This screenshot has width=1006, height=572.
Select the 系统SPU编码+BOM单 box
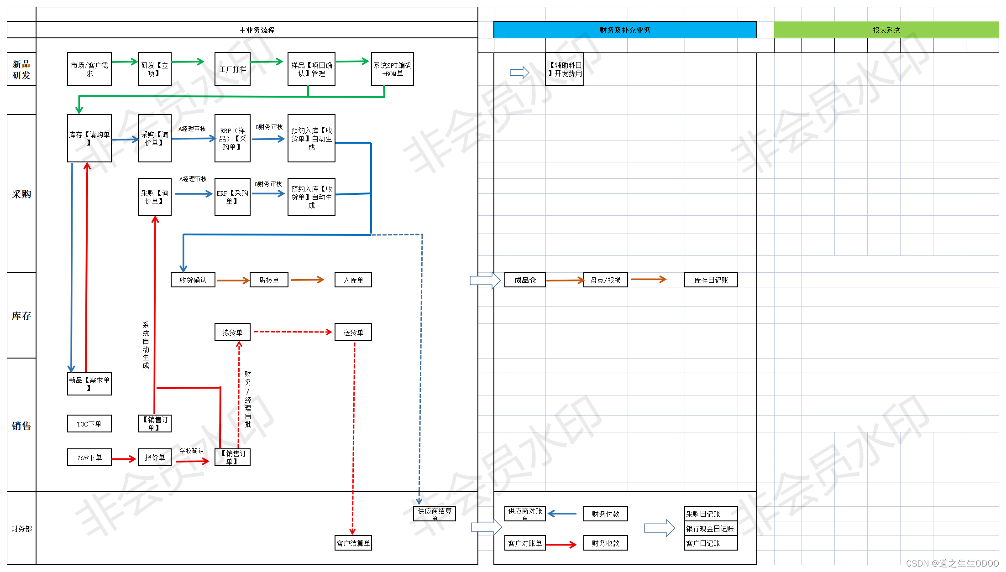coord(393,69)
